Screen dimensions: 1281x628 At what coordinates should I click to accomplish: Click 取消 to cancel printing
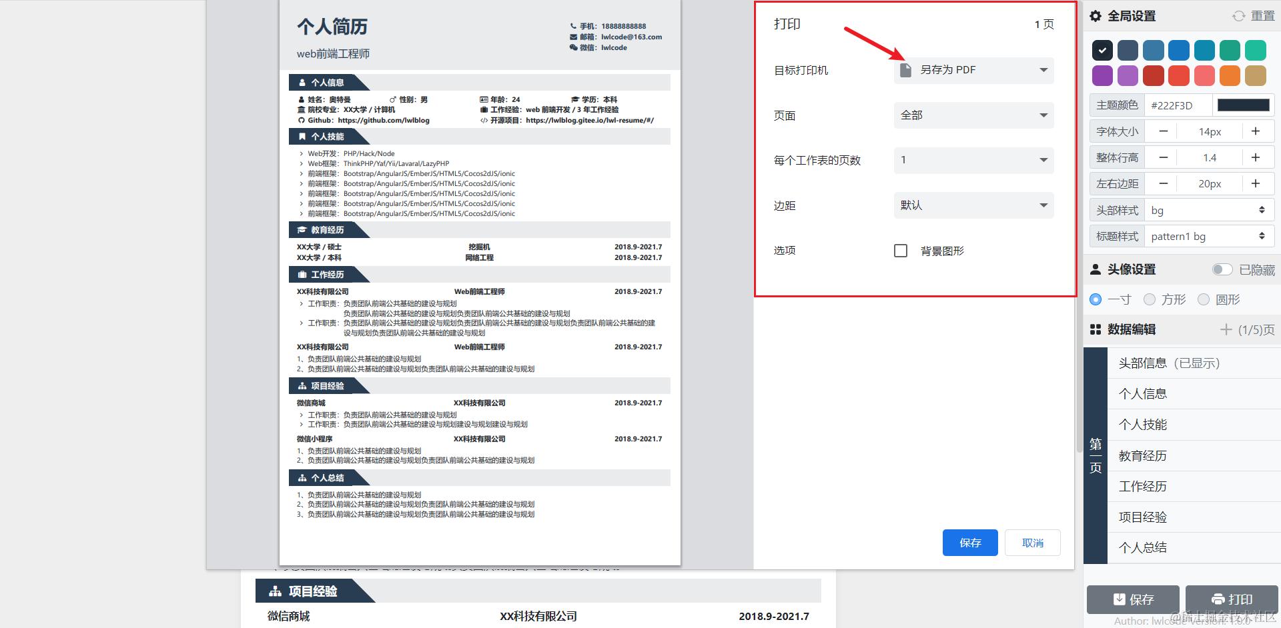1033,543
